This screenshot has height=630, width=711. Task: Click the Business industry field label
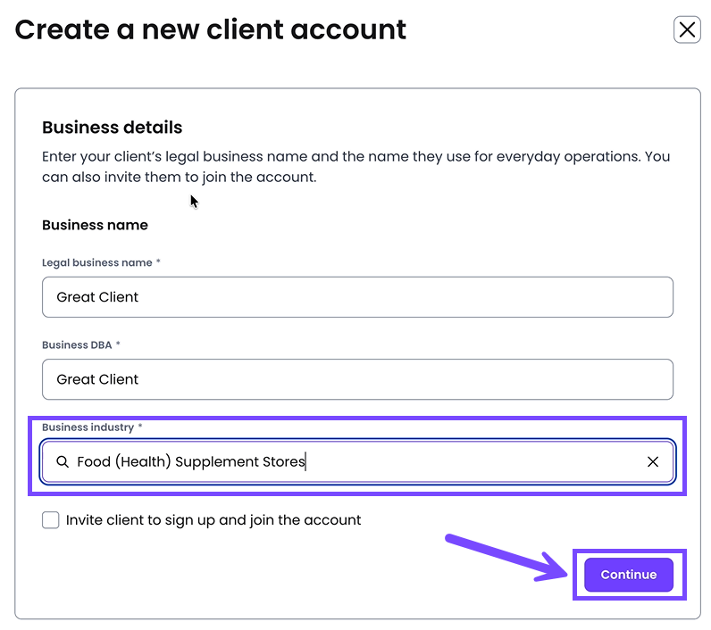[88, 427]
